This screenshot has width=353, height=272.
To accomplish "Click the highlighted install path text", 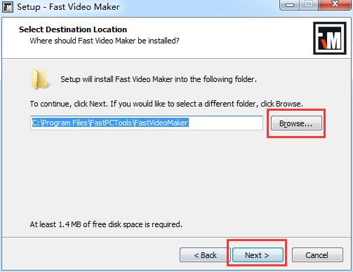I will click(109, 123).
